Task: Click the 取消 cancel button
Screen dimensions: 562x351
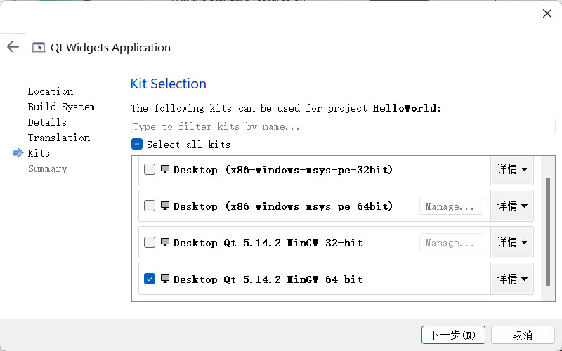Action: point(522,335)
